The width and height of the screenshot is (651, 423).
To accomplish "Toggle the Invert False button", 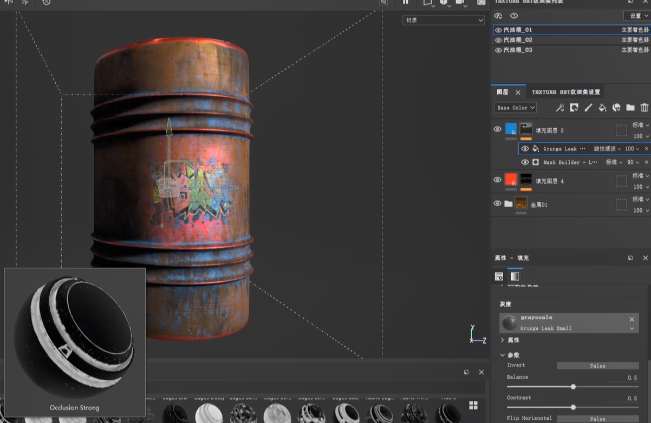I will (x=597, y=366).
